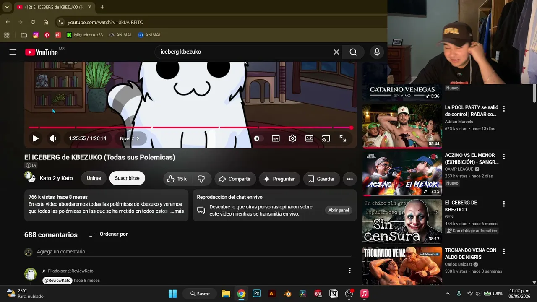This screenshot has height=302, width=537.
Task: Expand the description with ...más
Action: (177, 211)
